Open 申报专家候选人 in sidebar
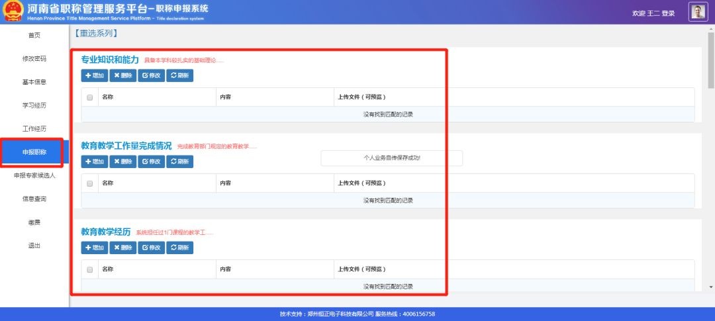Screen dimensions: 715x321 (34, 175)
